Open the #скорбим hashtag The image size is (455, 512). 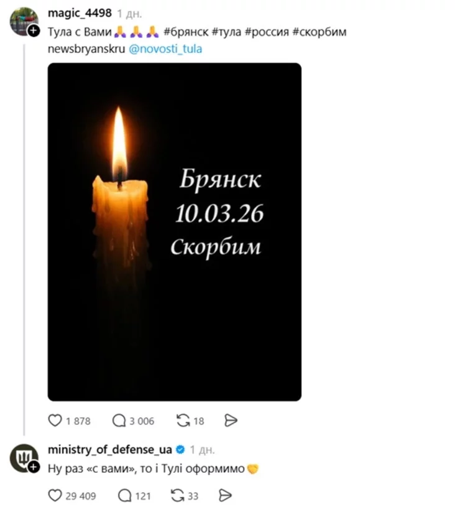pyautogui.click(x=319, y=32)
